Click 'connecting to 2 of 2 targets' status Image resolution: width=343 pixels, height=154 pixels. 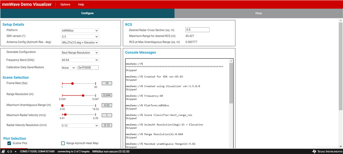pyautogui.click(x=73, y=151)
